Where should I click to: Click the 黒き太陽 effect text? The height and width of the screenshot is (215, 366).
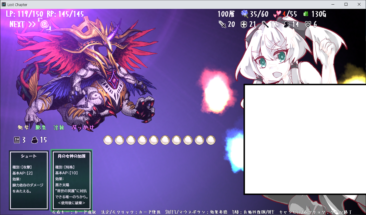pos(62,185)
